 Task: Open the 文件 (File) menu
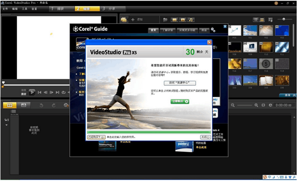pos(5,9)
